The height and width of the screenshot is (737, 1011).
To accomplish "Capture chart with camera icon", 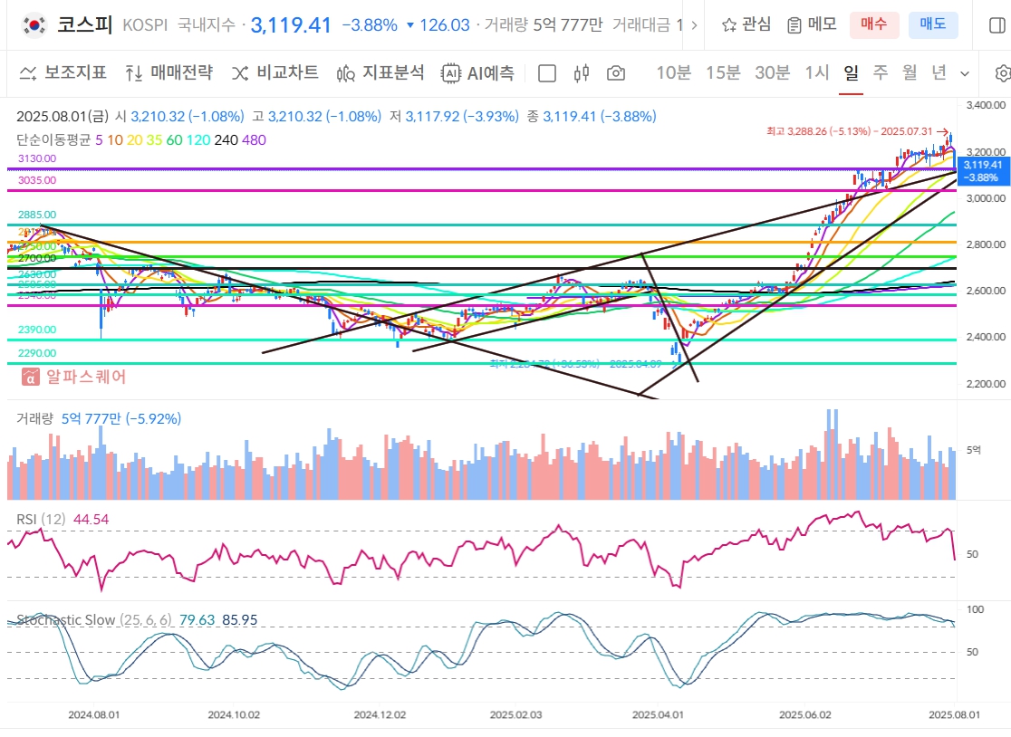I will [x=616, y=73].
